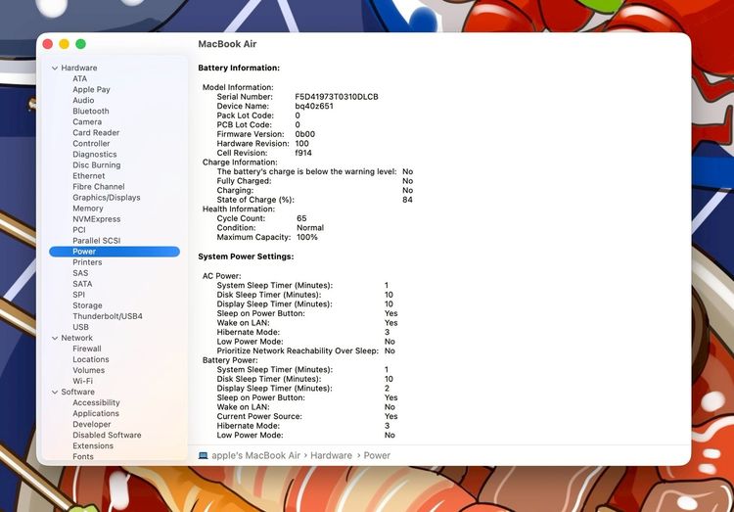Screen dimensions: 734x512
Task: Click the MacBook Air window title
Action: pyautogui.click(x=227, y=44)
